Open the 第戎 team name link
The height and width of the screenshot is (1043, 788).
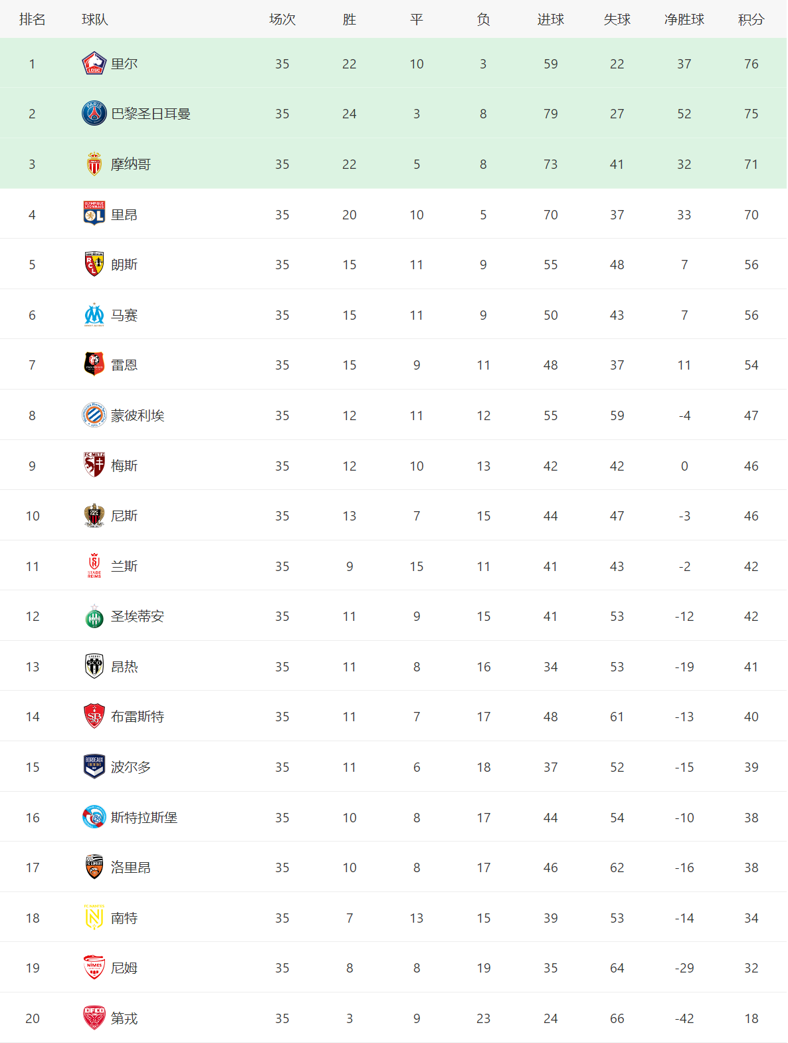124,1018
